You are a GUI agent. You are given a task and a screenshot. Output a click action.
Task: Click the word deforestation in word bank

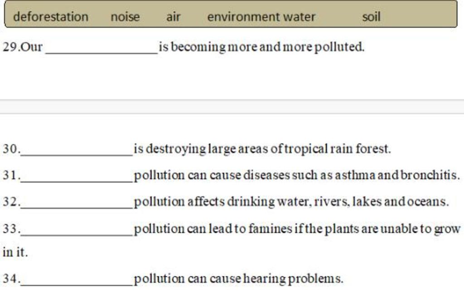(x=51, y=17)
